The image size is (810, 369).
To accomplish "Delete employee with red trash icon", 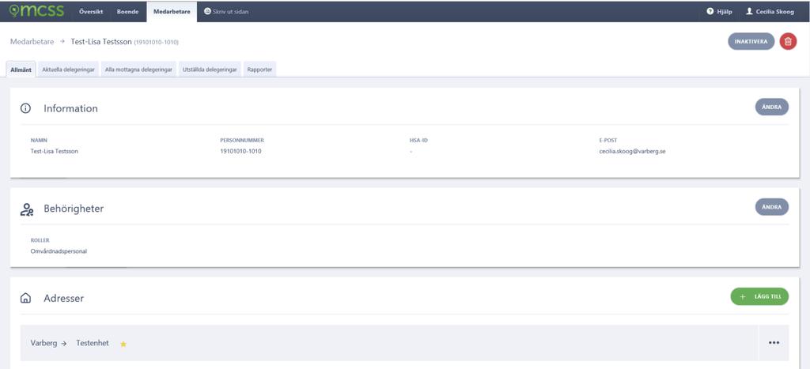I will click(788, 41).
